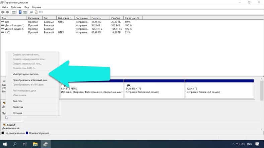Click the properties checkmark toolbar icon
264x148 pixels.
pos(36,12)
